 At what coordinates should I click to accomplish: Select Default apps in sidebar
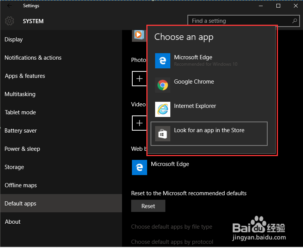61,203
